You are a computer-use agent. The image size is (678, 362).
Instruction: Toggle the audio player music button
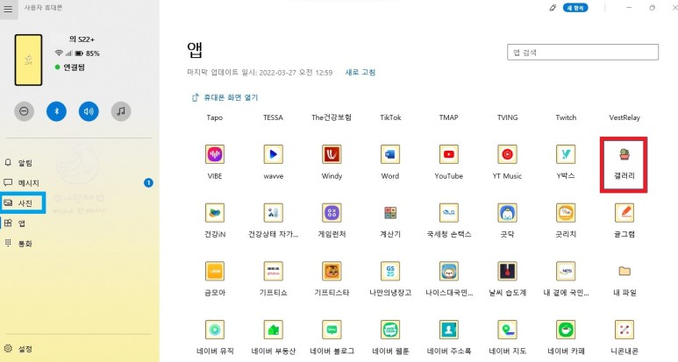[x=121, y=111]
